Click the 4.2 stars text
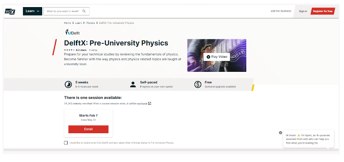The height and width of the screenshot is (162, 344). [x=81, y=50]
